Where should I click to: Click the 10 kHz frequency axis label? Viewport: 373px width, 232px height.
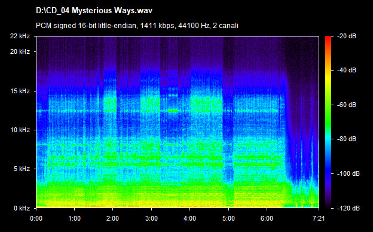[20, 130]
